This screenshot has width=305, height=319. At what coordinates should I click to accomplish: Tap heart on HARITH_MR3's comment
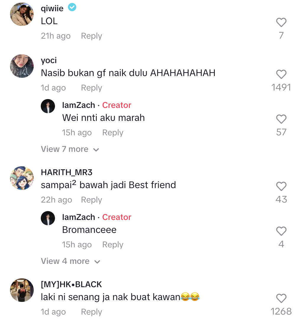281,186
